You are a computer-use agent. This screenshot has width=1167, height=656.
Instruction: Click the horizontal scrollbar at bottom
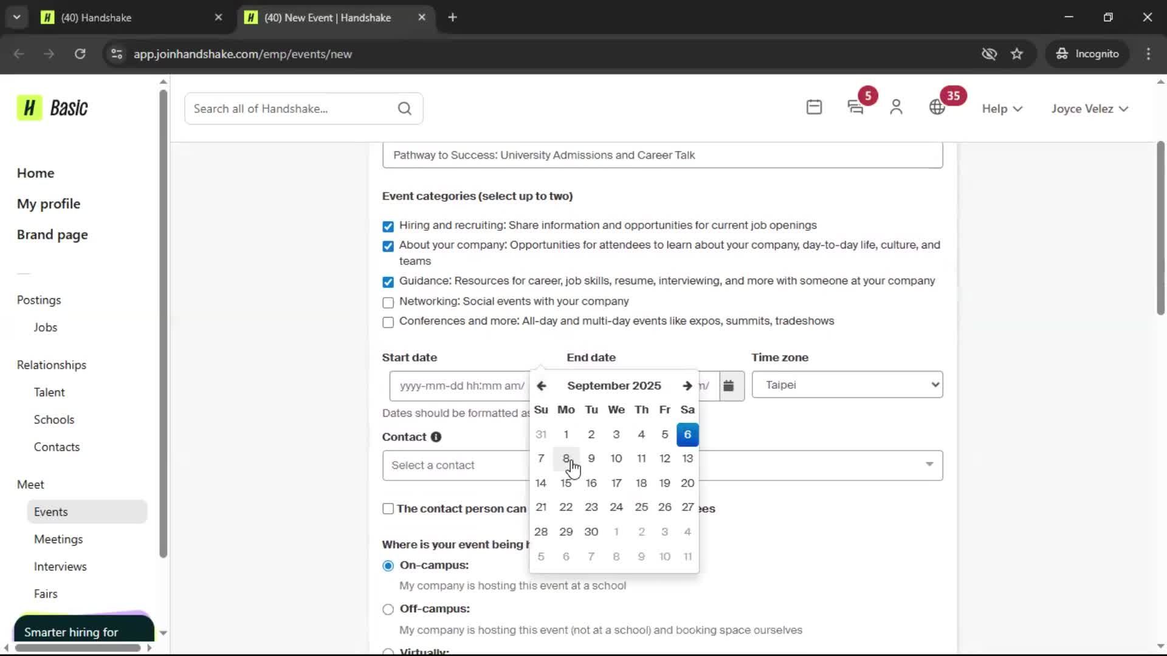click(x=78, y=647)
